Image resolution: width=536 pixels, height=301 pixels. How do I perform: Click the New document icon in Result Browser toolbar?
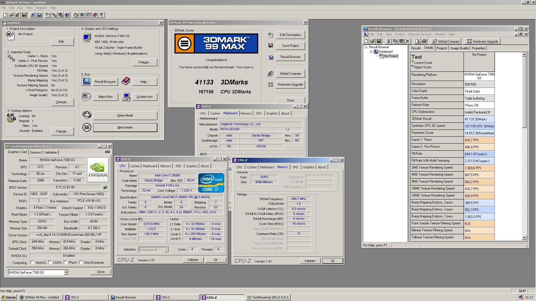click(x=366, y=41)
